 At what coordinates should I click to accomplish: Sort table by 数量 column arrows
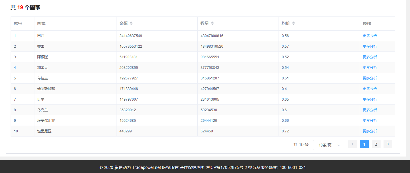coord(212,23)
